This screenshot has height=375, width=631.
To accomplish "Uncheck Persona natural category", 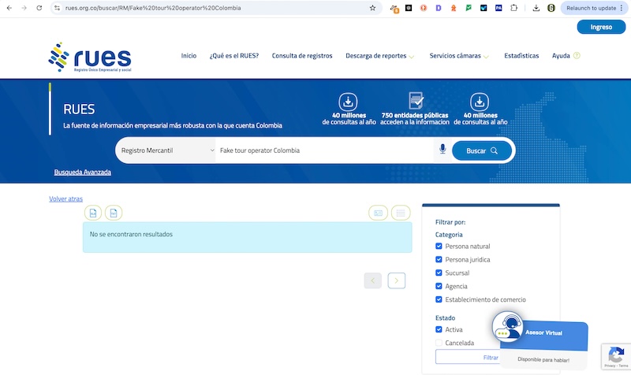I will click(x=439, y=246).
